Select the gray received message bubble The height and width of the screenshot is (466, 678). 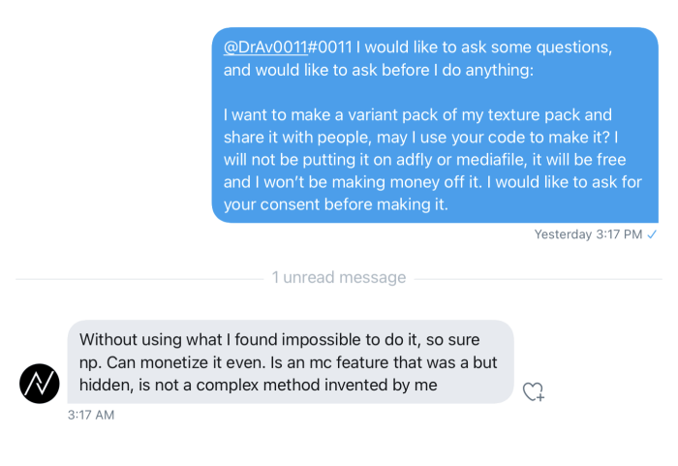click(x=291, y=361)
